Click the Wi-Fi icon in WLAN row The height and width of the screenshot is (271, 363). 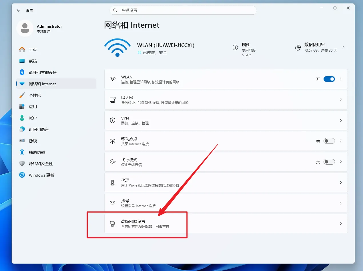(113, 79)
